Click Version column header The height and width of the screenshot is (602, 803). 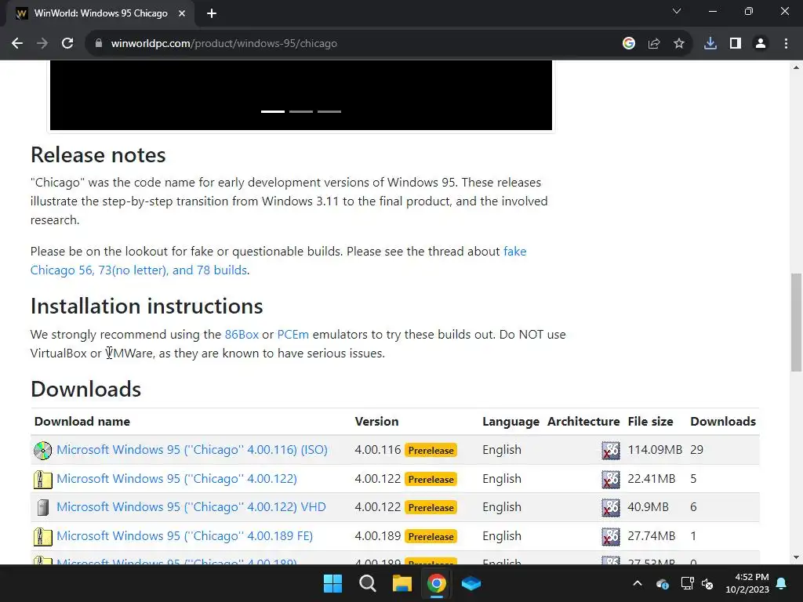(x=376, y=421)
